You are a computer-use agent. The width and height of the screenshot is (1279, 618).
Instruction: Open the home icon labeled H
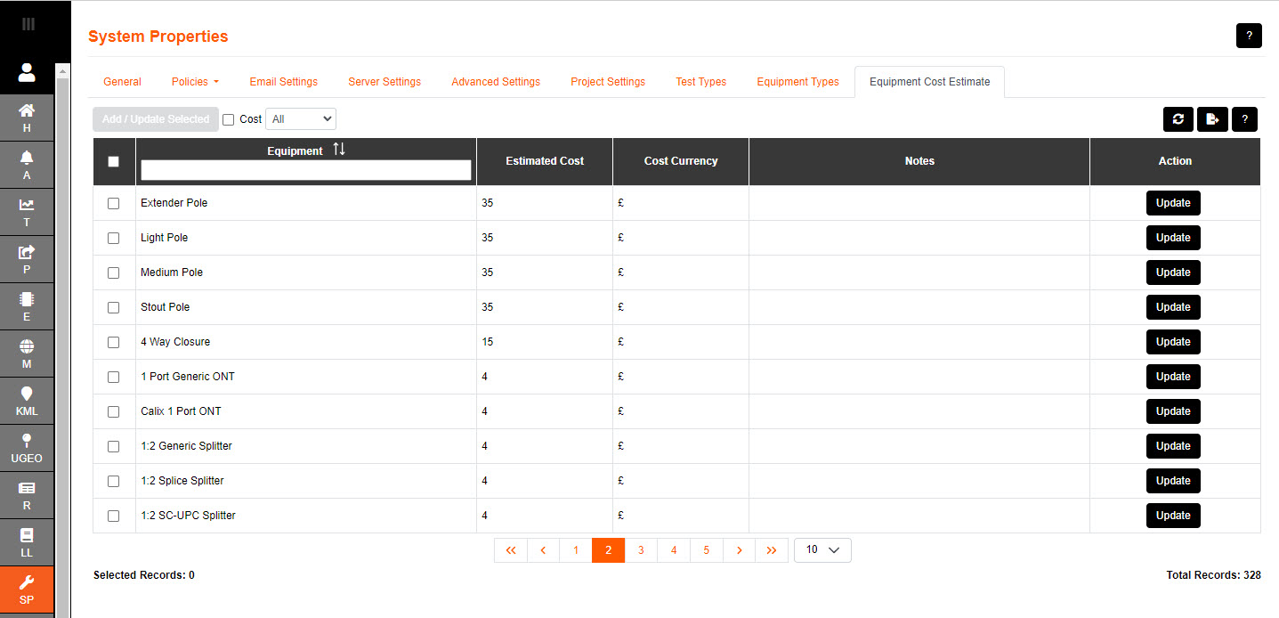27,118
